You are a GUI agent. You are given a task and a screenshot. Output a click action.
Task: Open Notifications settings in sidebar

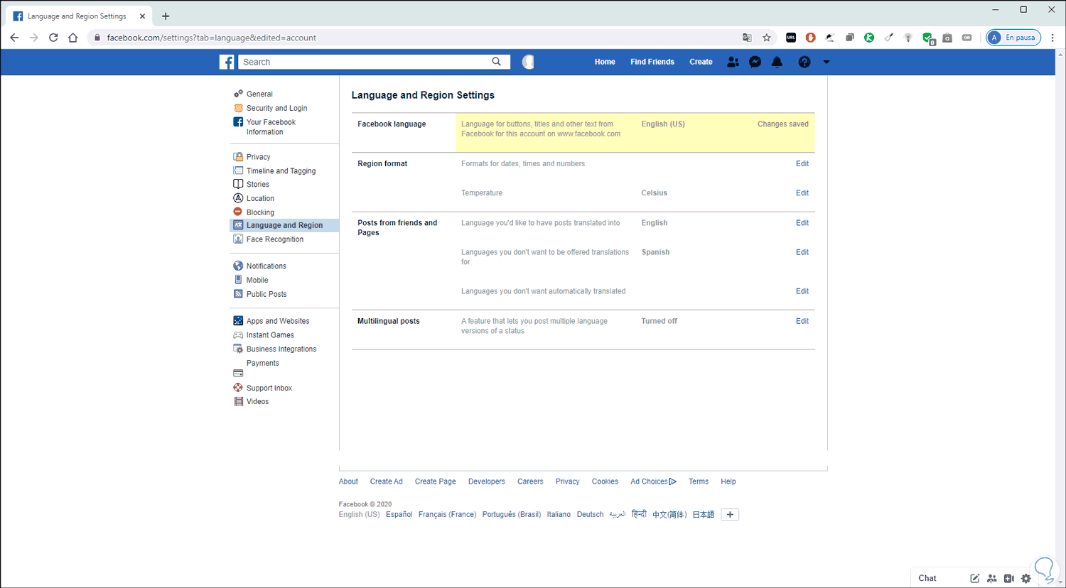(266, 266)
